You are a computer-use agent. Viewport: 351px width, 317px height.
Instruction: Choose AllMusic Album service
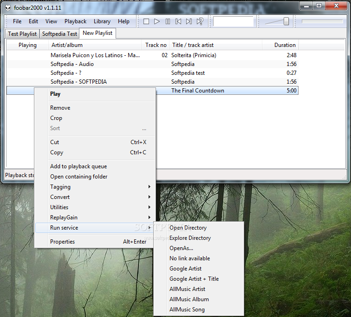pos(199,299)
